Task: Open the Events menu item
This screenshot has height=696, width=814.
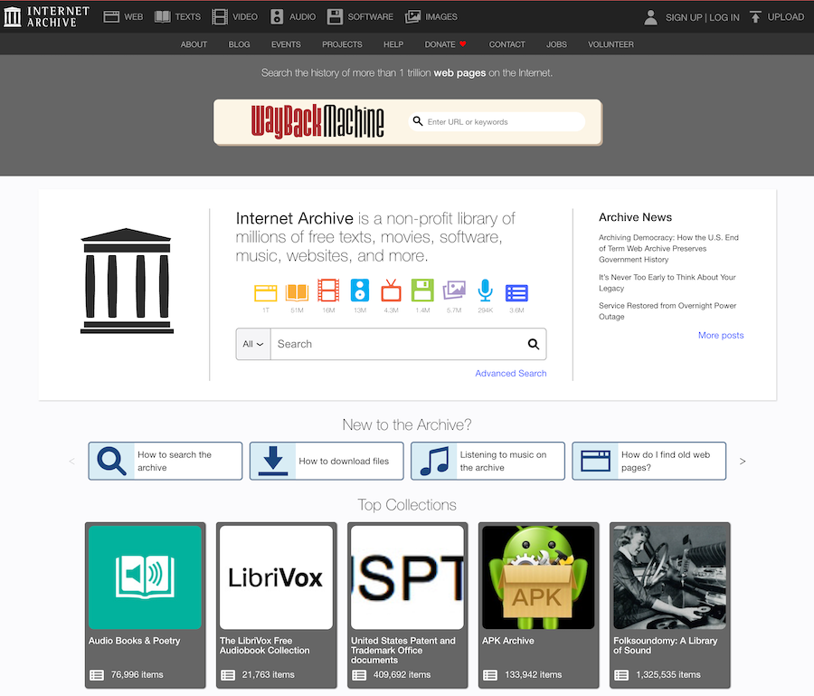Action: click(286, 44)
